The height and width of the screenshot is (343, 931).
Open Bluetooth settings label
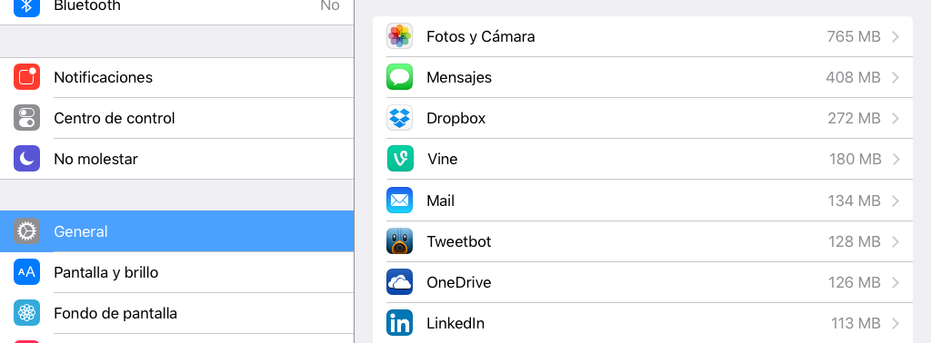click(x=87, y=6)
